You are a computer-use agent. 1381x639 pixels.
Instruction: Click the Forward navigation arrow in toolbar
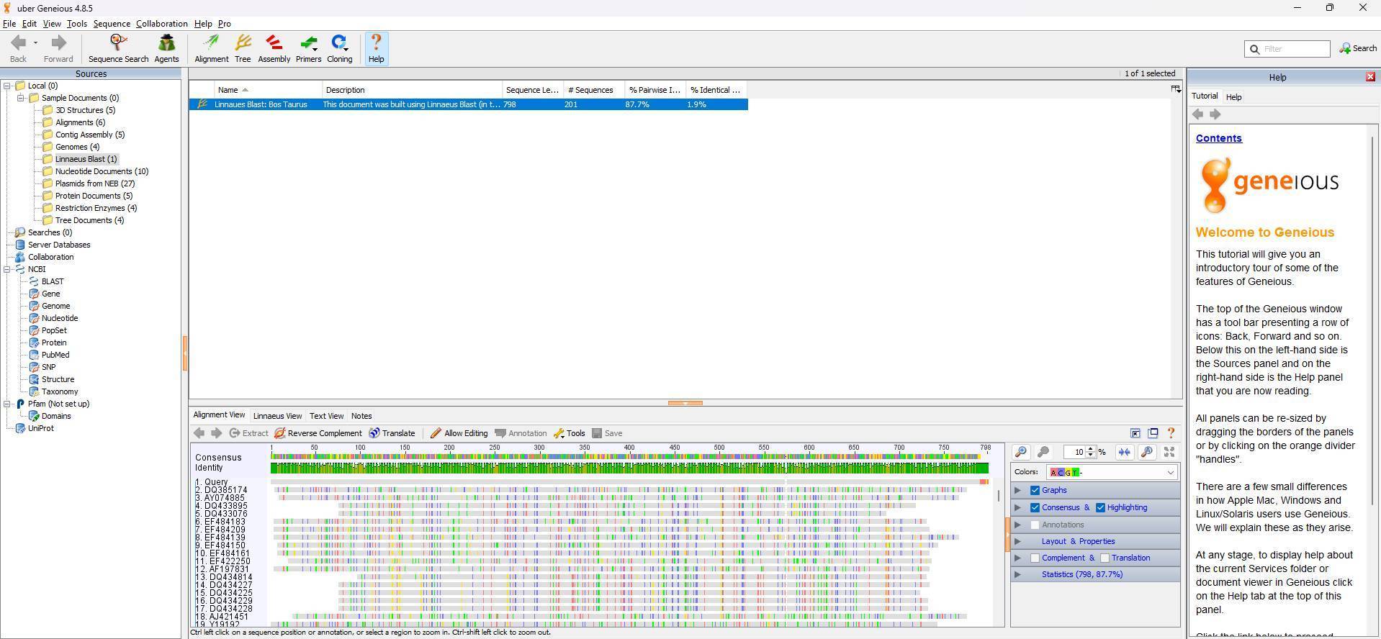click(x=58, y=43)
